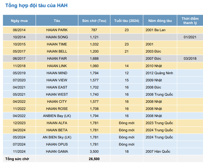The height and width of the screenshot is (163, 203).
Task: Select the 'Năm đóng tàu' header
Action: pos(160,21)
